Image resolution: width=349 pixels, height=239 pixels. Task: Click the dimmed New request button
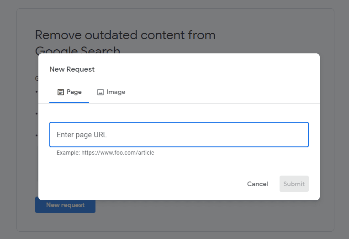pyautogui.click(x=65, y=206)
